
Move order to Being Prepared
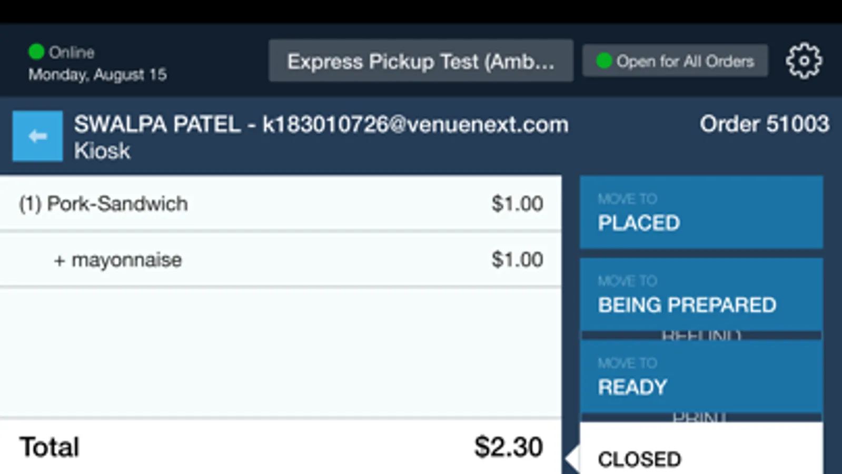coord(701,294)
